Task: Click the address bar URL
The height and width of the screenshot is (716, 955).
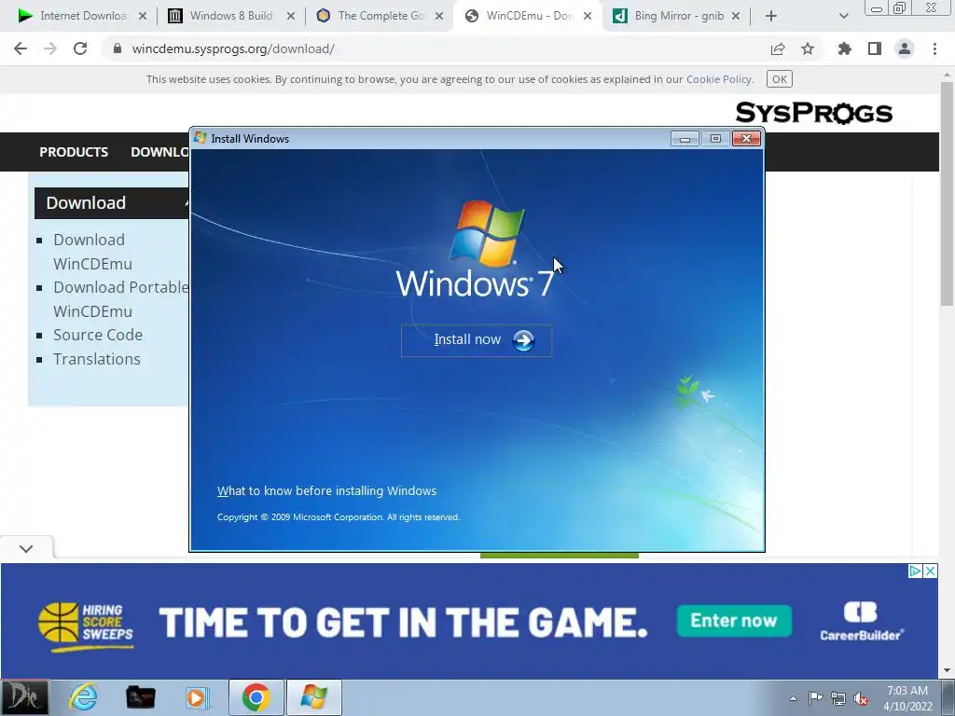Action: 233,48
